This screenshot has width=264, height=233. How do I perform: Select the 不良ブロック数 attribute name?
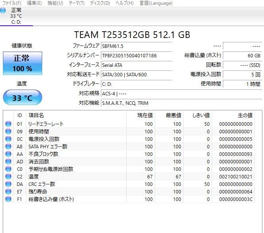(43, 154)
